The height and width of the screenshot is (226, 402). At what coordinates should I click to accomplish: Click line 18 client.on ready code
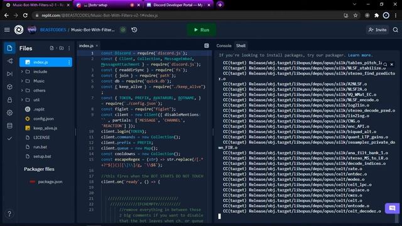pos(131,181)
